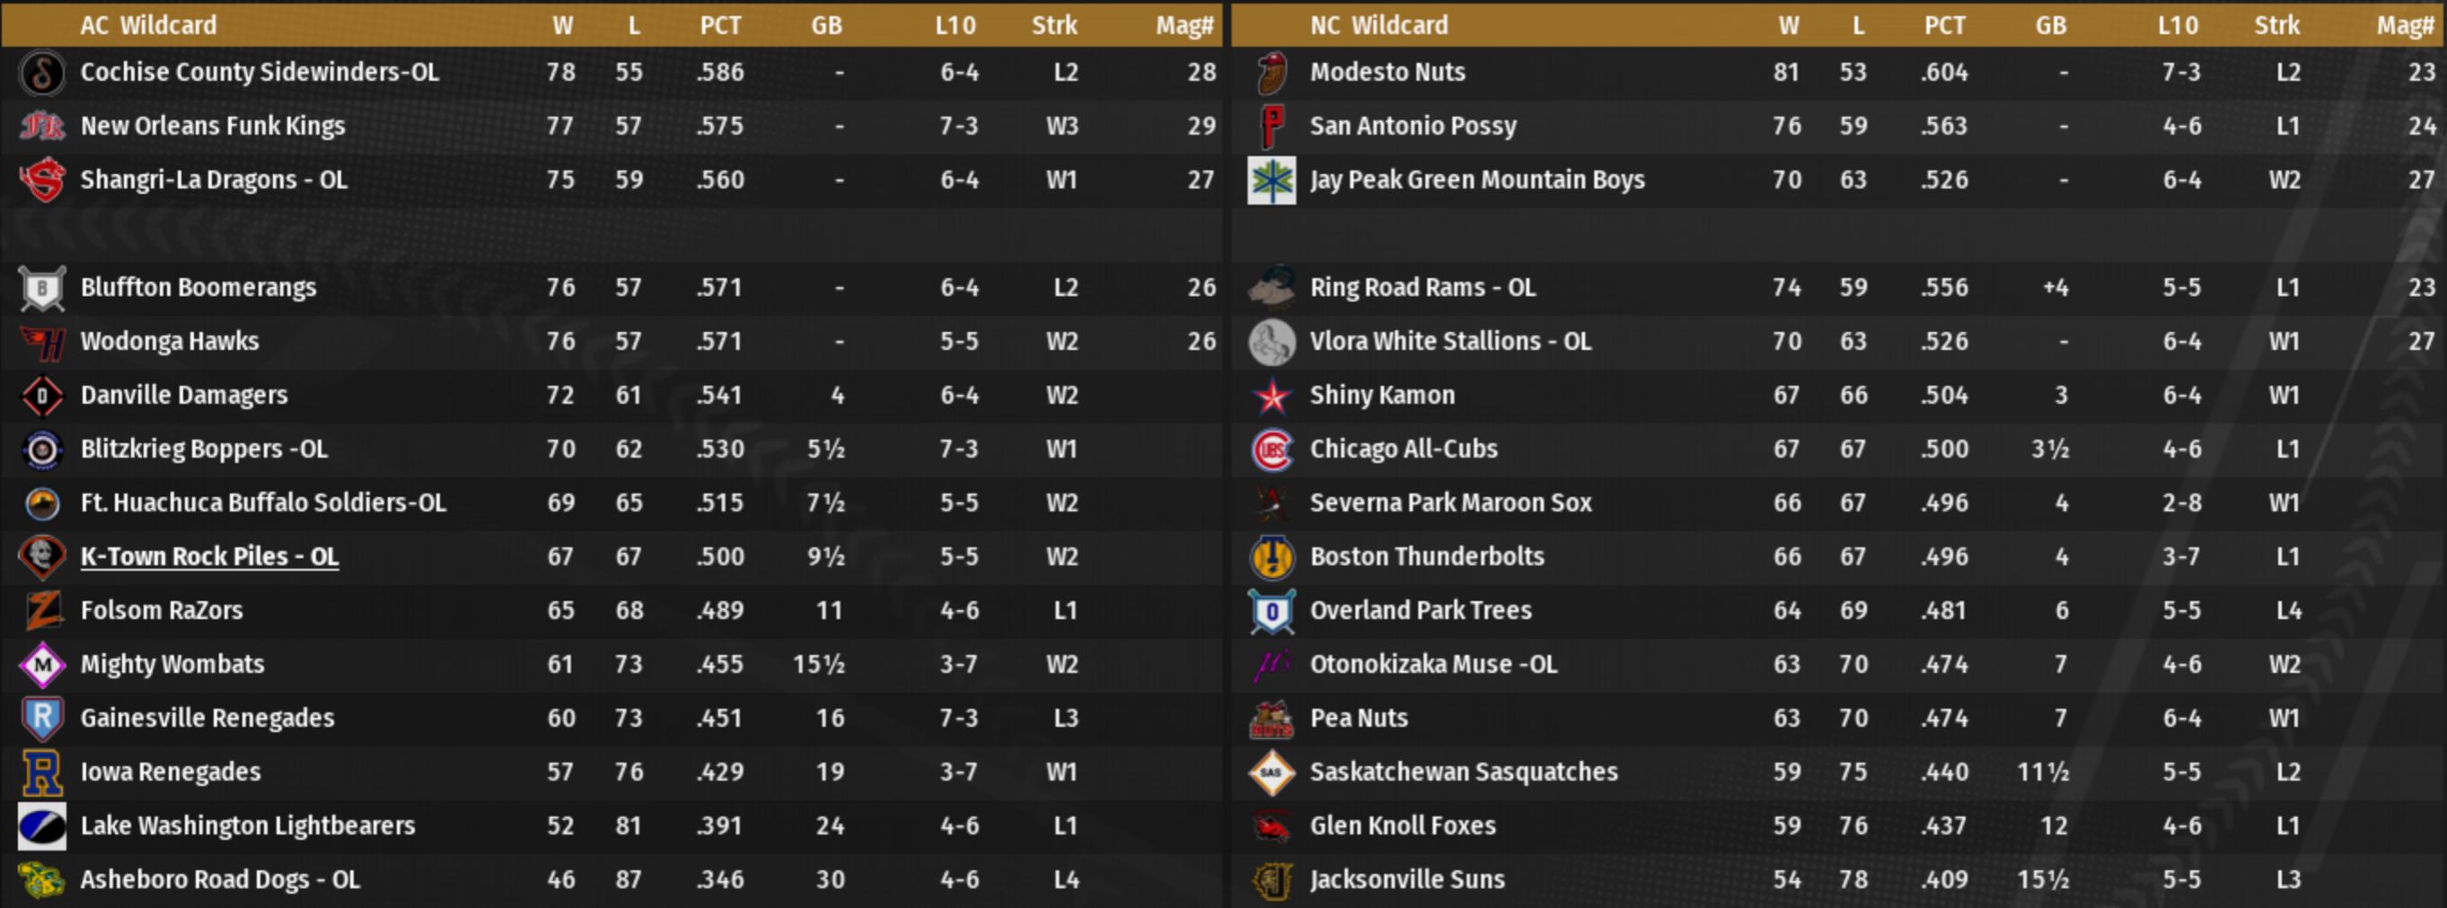Click the Boston Thunderbolts logo icon
The width and height of the screenshot is (2447, 908).
[x=1272, y=557]
